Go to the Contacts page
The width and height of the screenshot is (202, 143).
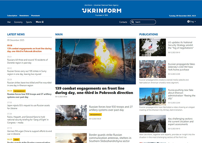pyautogui.click(x=123, y=22)
